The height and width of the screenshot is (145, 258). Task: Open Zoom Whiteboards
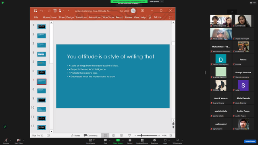coord(177,141)
